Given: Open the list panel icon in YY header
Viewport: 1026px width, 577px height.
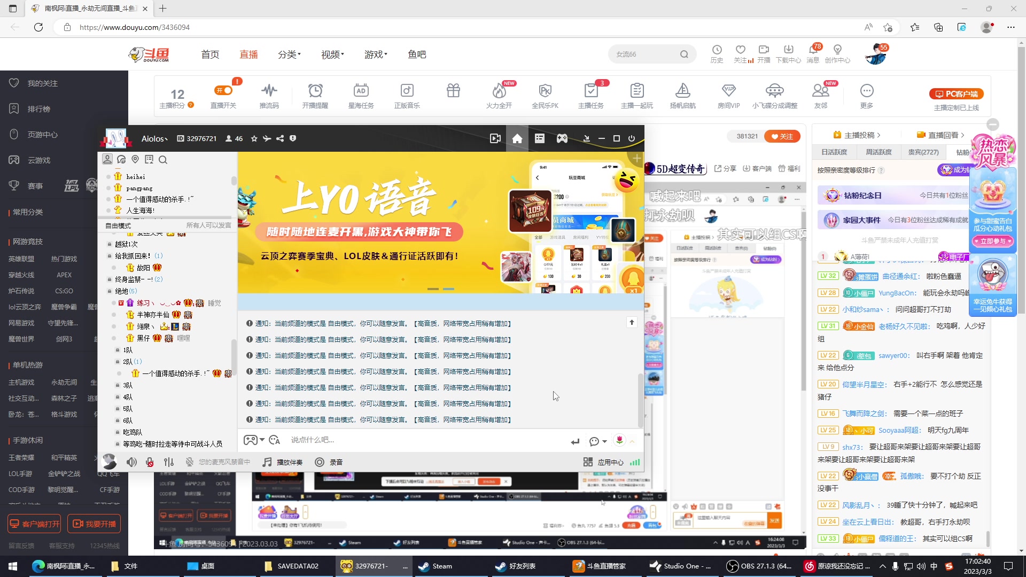Looking at the screenshot, I should 540,138.
